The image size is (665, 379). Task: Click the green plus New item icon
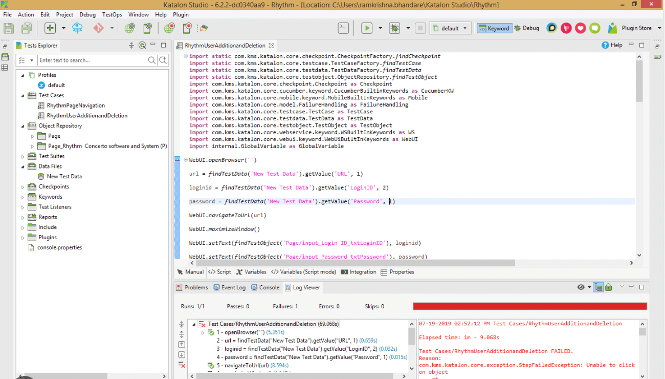(50, 28)
